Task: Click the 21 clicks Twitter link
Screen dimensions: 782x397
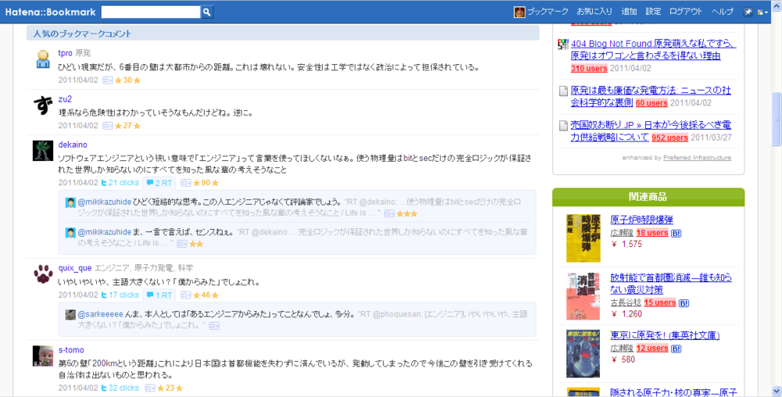Action: point(120,183)
